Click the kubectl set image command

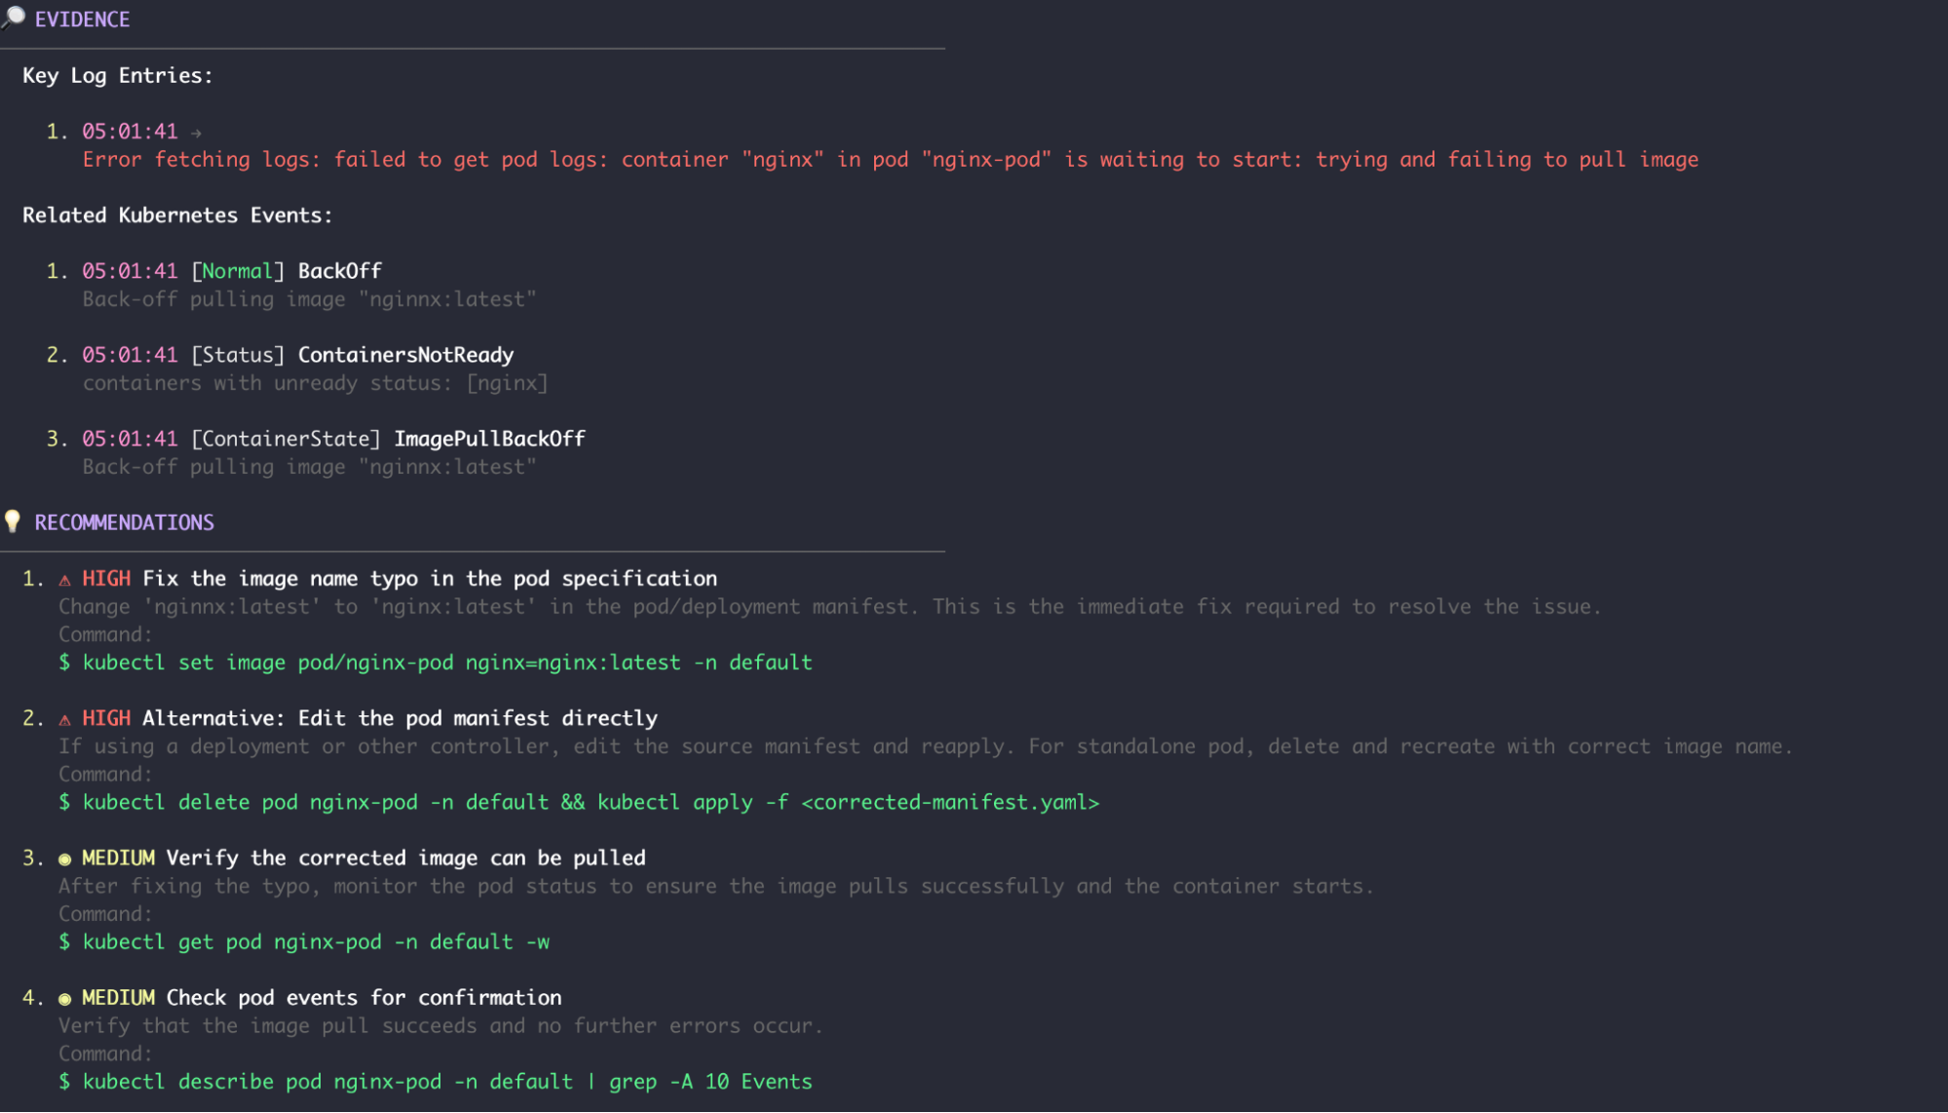tap(446, 663)
